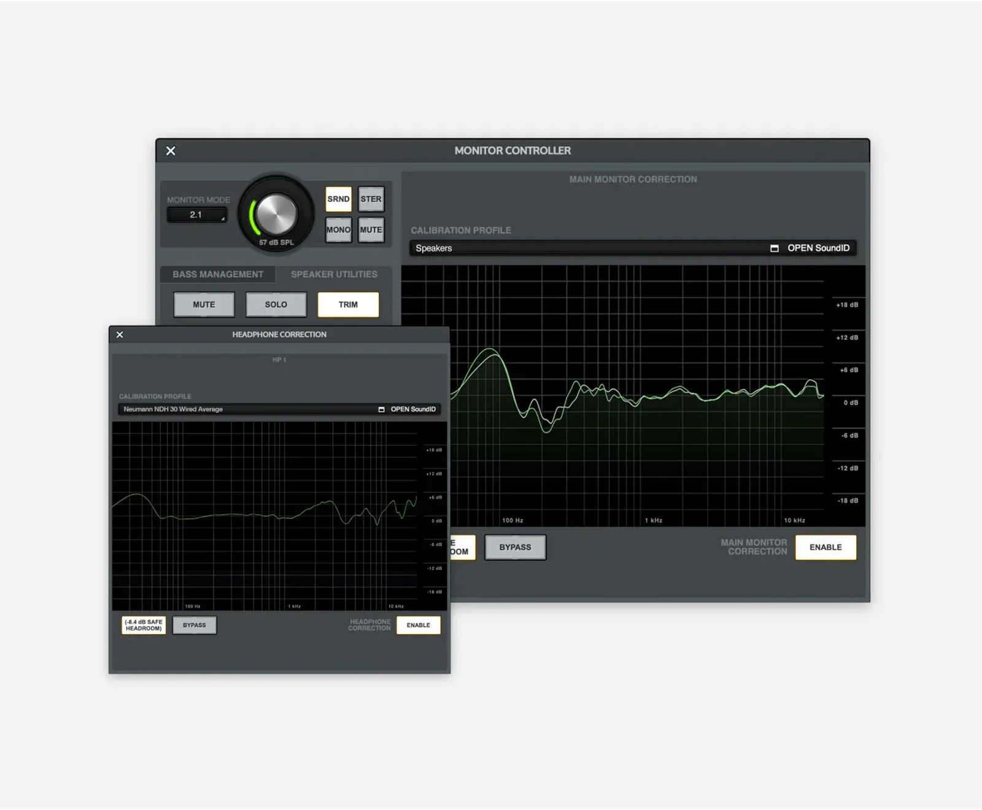Enable main monitor correction

tap(825, 547)
